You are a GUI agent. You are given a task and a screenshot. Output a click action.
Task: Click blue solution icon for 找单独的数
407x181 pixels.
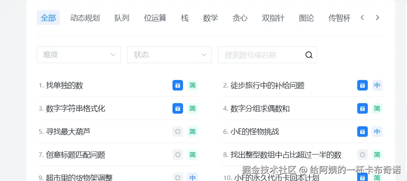[178, 85]
